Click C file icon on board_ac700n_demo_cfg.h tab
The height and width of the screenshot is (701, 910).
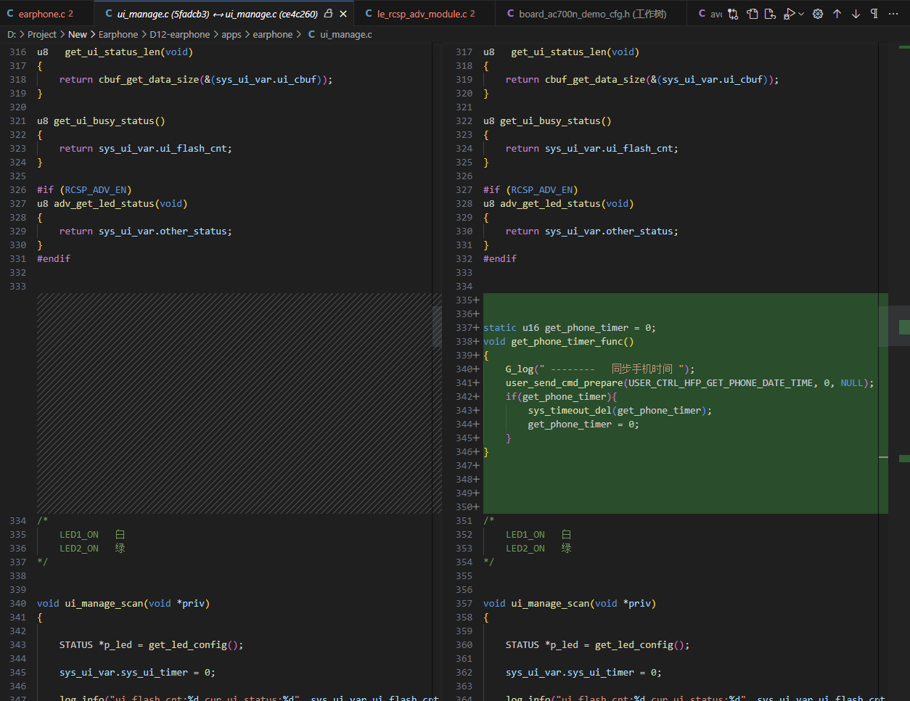tap(510, 14)
